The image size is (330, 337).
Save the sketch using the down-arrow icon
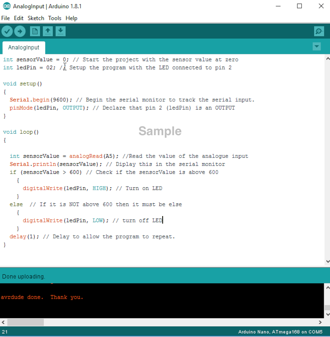tap(61, 31)
